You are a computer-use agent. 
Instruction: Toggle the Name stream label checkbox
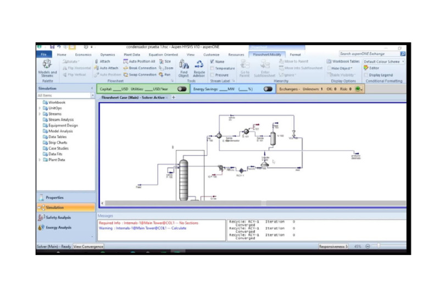(212, 62)
